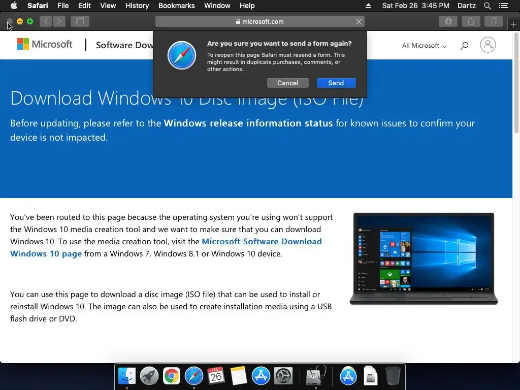Image resolution: width=520 pixels, height=390 pixels.
Task: Click the microsoft.com address field
Action: 259,21
